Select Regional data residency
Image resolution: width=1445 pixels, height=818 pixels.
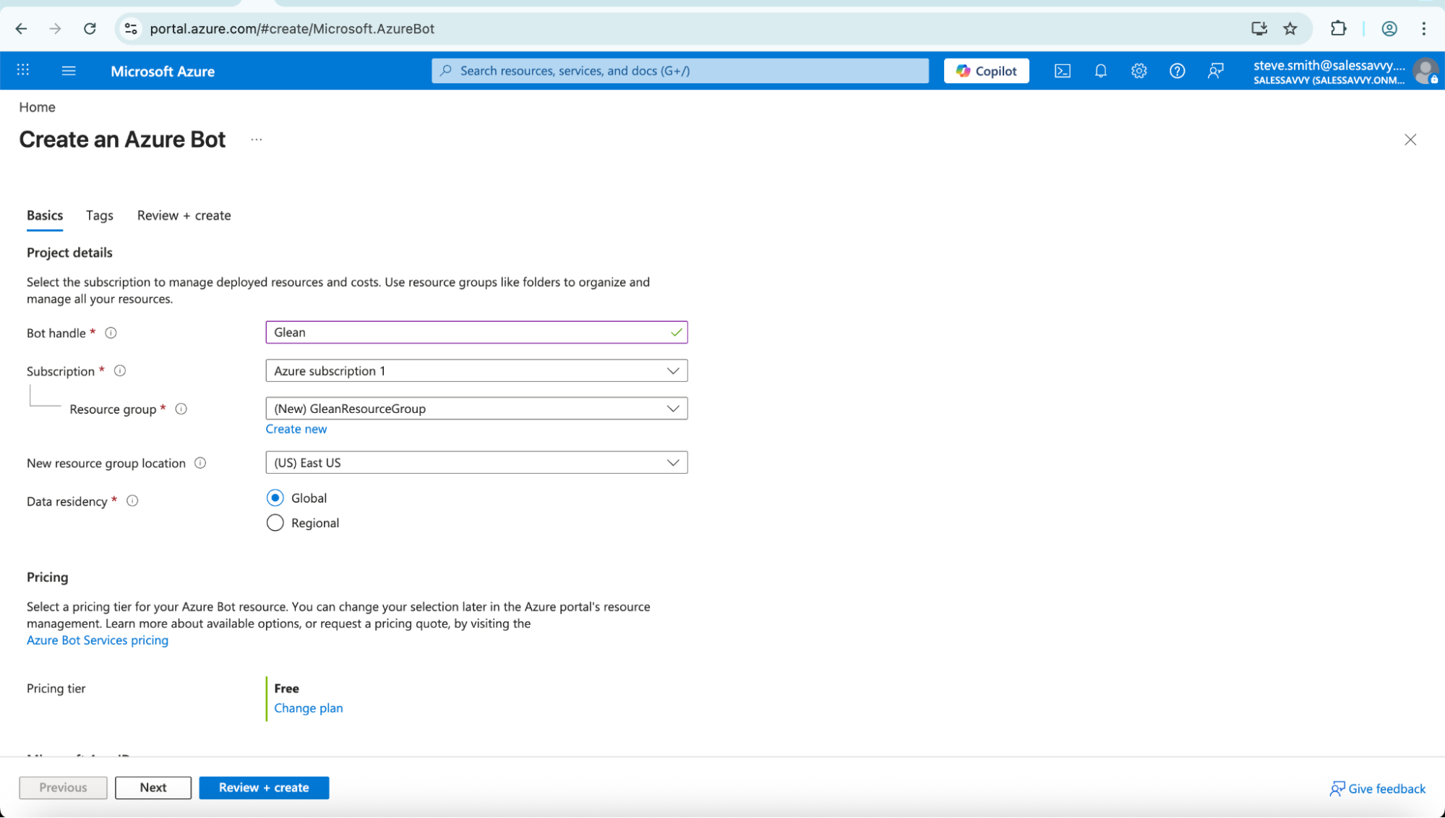275,522
